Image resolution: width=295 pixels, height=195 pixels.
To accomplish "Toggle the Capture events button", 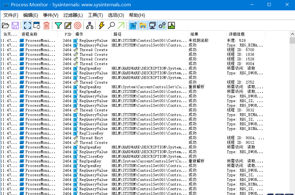I will 27,26.
